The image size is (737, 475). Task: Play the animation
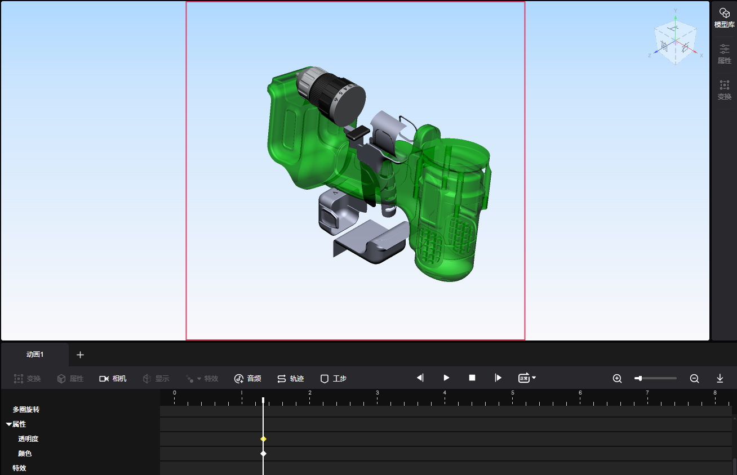pos(446,378)
